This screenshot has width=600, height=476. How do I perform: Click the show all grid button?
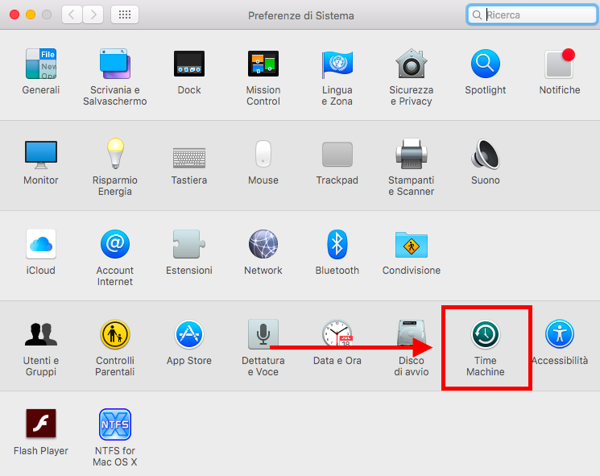tap(125, 15)
